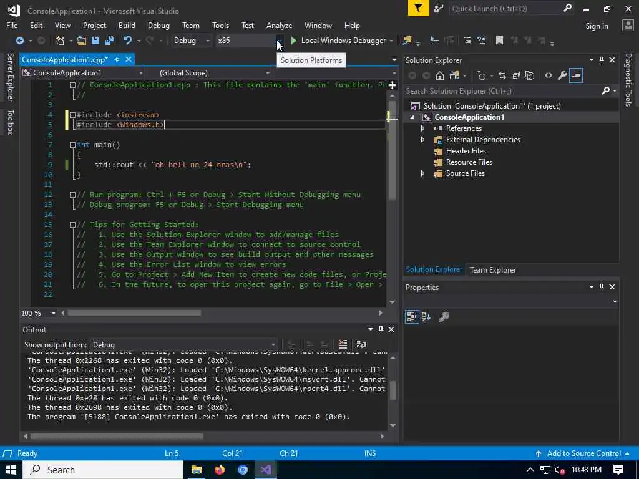Open Visual Studio from the taskbar

[265, 470]
